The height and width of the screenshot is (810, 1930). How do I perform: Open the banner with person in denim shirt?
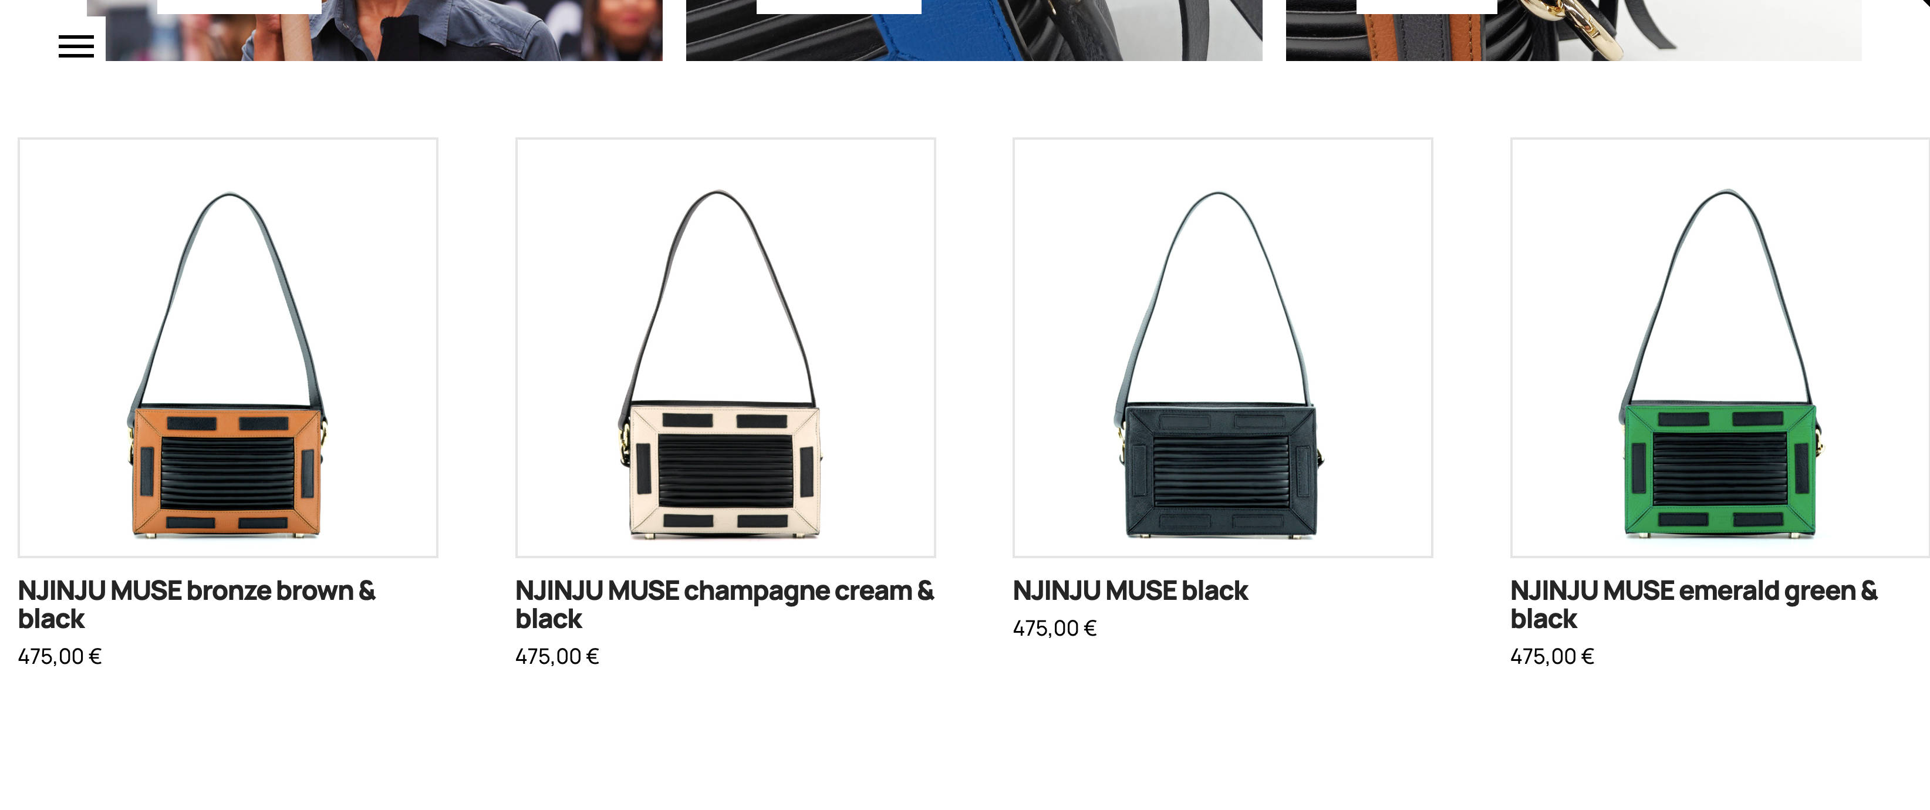(384, 30)
